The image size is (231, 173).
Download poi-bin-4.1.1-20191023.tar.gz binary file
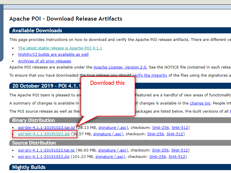47,127
